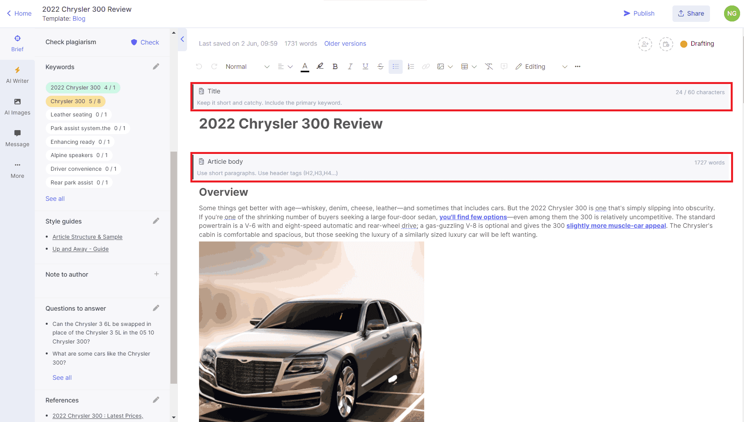Image resolution: width=744 pixels, height=422 pixels.
Task: Open the More sidebar menu
Action: pyautogui.click(x=17, y=170)
